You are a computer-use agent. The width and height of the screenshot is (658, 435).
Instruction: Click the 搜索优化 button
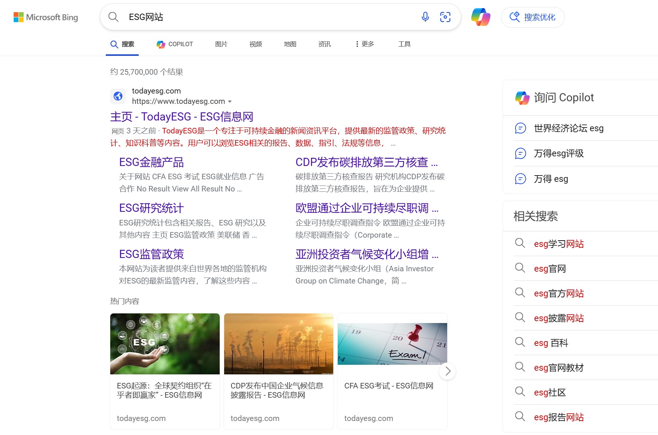pos(533,17)
